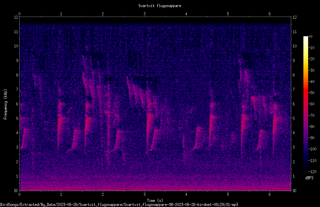Click the right '12' kHz axis label

295,17
